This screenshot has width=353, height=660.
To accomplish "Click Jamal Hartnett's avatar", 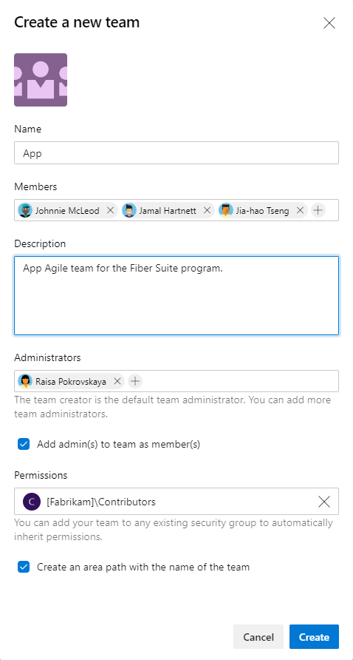I will pyautogui.click(x=129, y=210).
